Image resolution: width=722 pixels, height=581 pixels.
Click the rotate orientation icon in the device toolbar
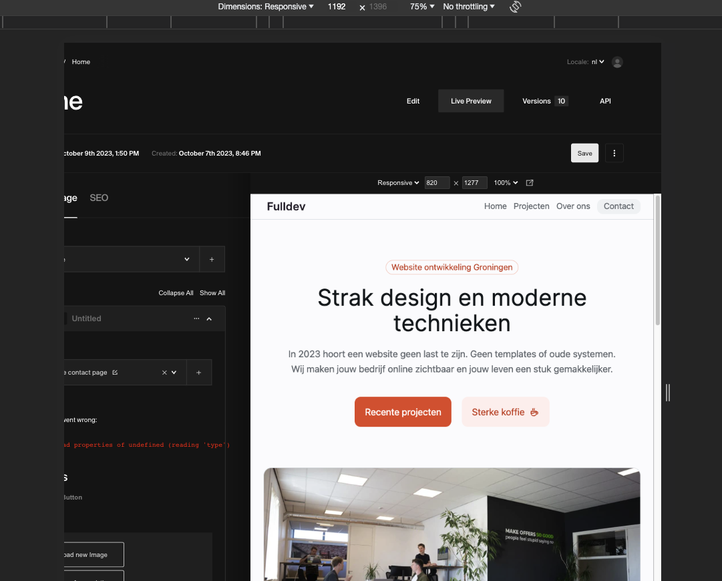click(514, 7)
